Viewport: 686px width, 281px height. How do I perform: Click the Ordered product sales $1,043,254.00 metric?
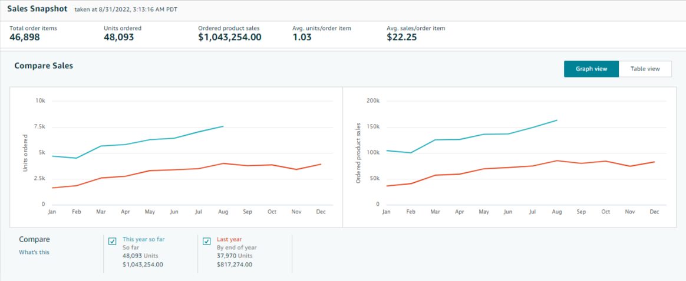click(x=229, y=38)
